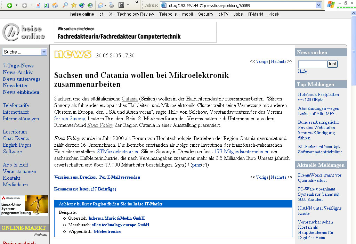Open 7-Tage-News in sidebar
Image resolution: width=356 pixels, height=244 pixels.
pos(18,66)
